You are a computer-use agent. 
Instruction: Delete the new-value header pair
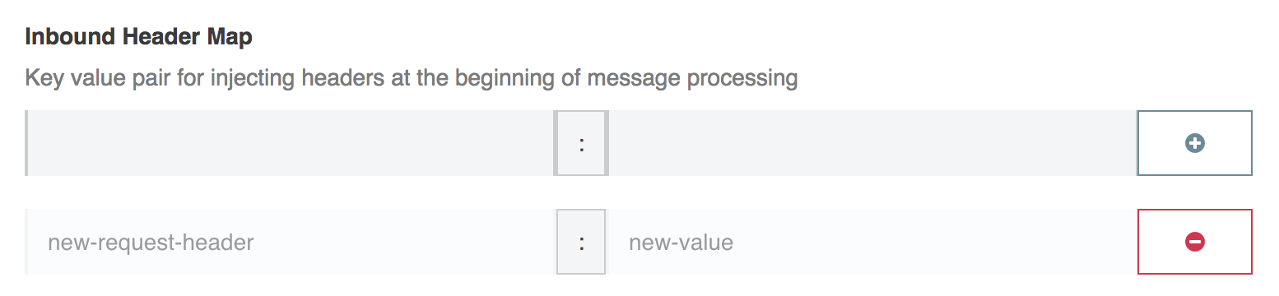coord(1194,242)
